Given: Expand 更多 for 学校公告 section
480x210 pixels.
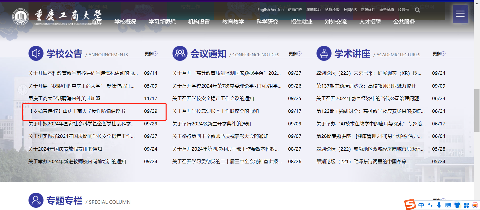Looking at the screenshot, I should click(151, 54).
